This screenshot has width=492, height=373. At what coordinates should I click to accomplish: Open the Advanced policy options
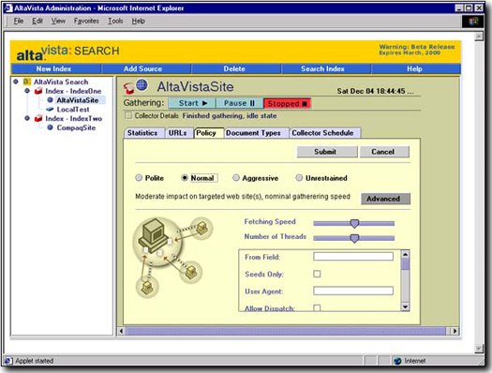tap(385, 199)
